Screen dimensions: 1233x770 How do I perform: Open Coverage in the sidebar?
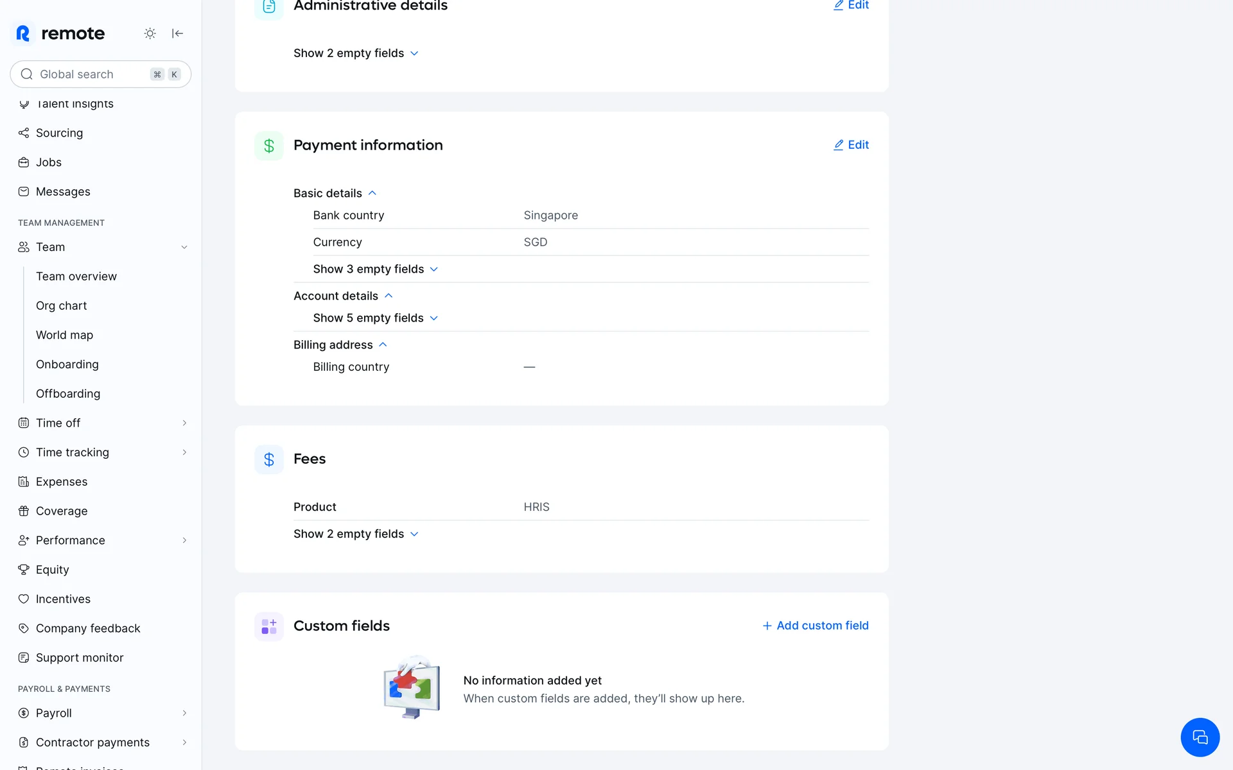[x=62, y=511]
